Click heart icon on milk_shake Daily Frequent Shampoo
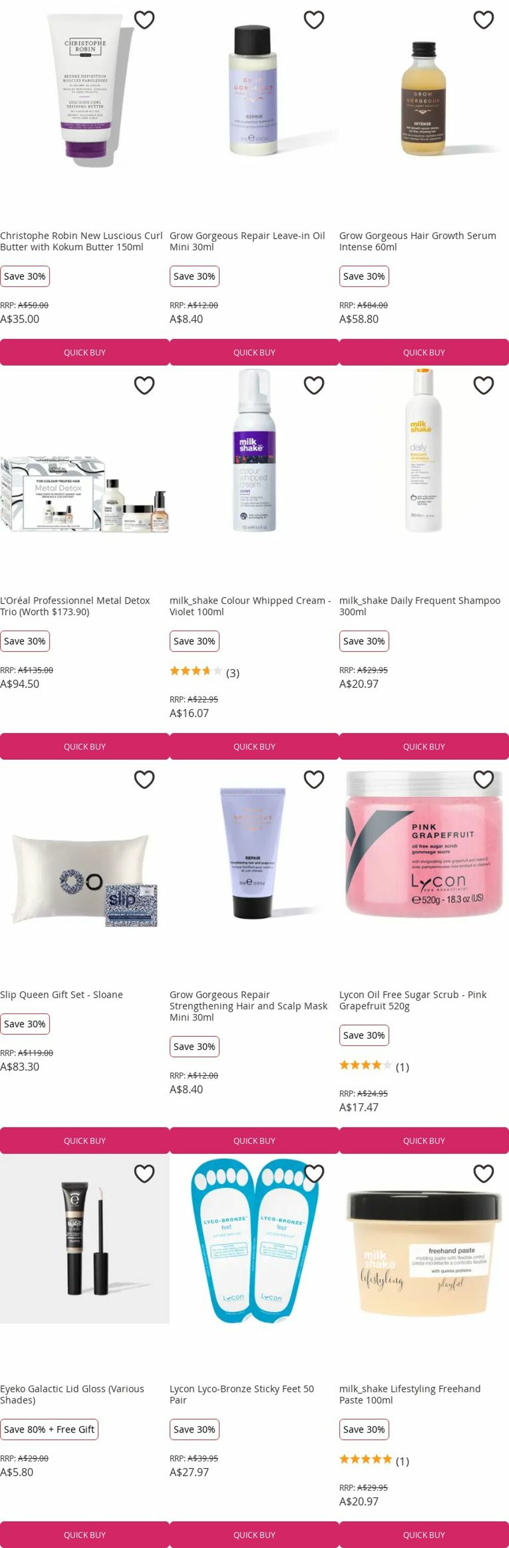Screen dimensions: 509x1548 484,385
